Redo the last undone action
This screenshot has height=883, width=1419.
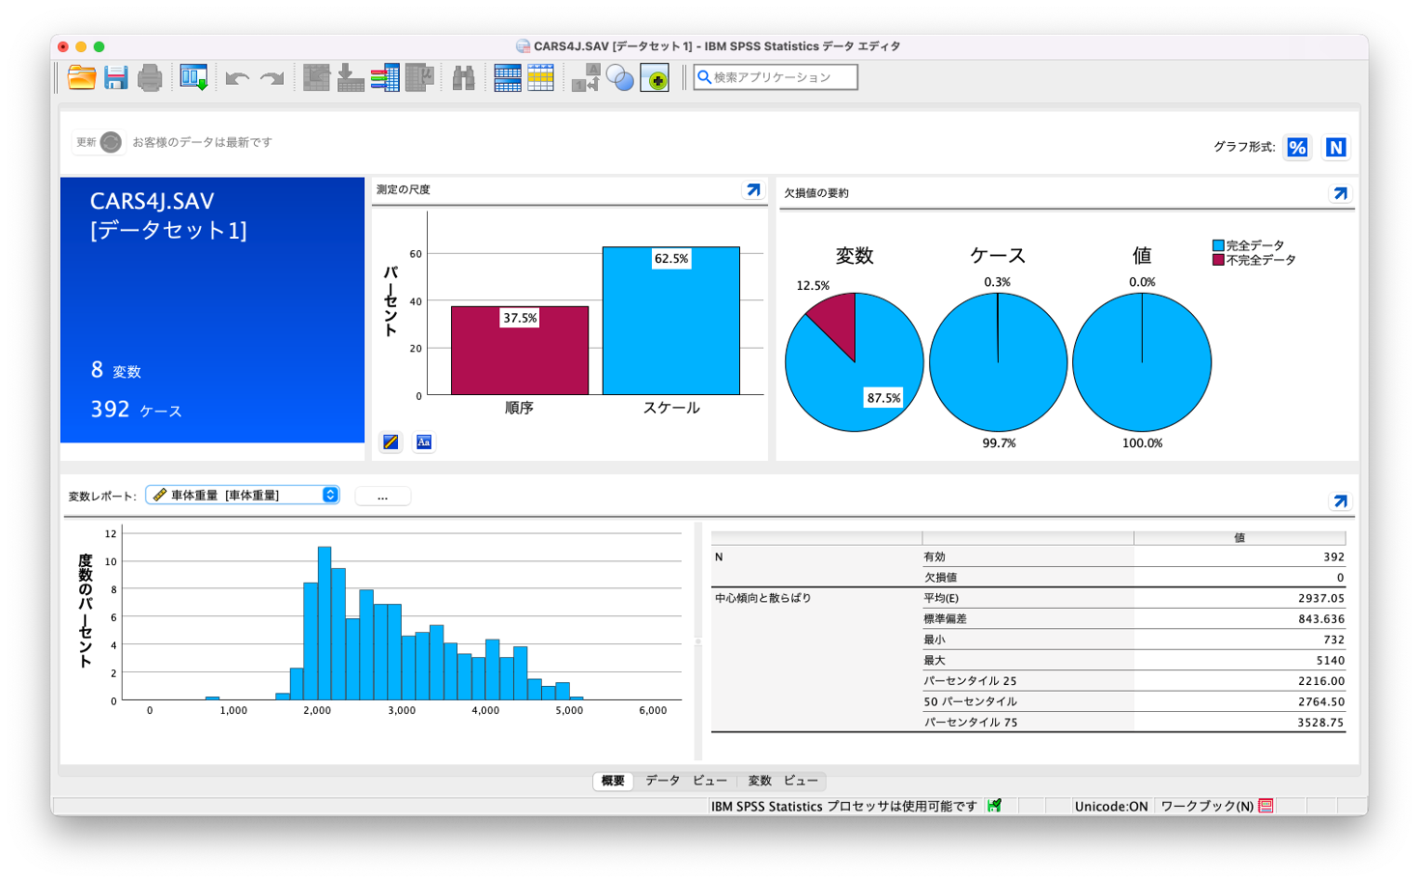[x=272, y=78]
